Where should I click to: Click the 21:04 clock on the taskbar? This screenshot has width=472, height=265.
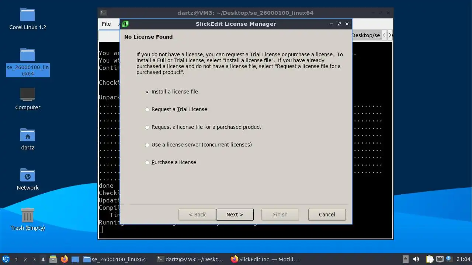pyautogui.click(x=463, y=259)
